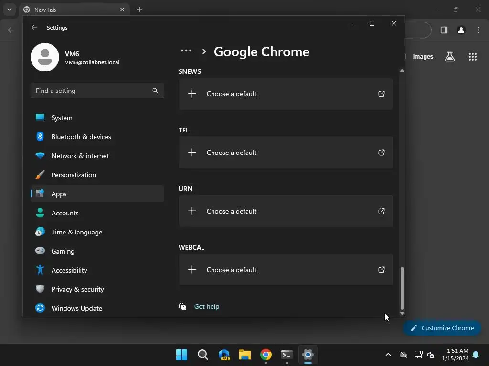Click plus icon in SNEWS row

click(x=192, y=94)
